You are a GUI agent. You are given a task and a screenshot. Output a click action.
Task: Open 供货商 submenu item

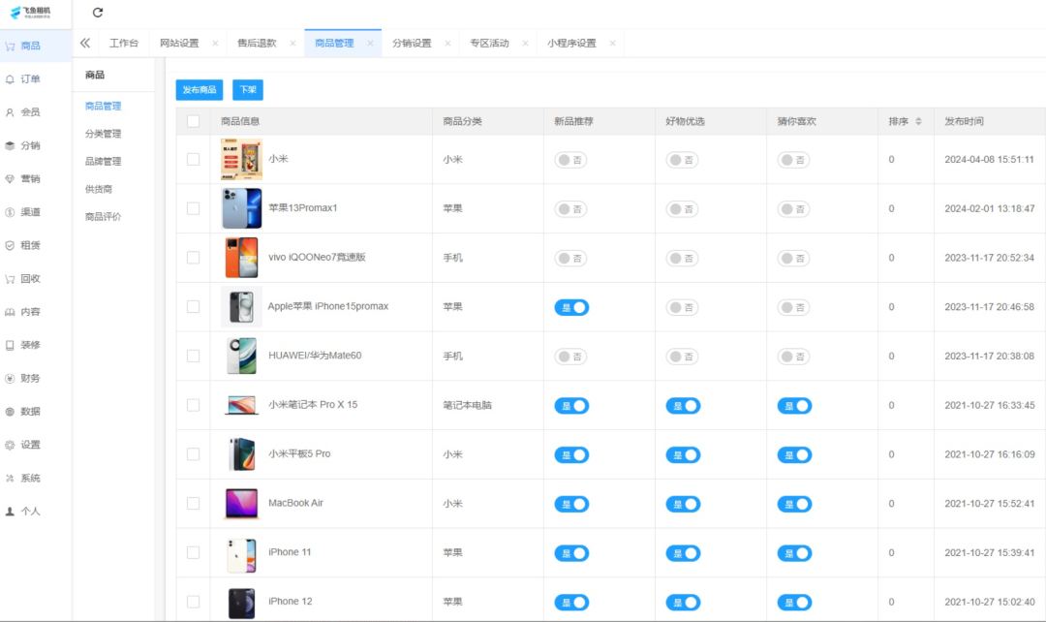tap(98, 190)
